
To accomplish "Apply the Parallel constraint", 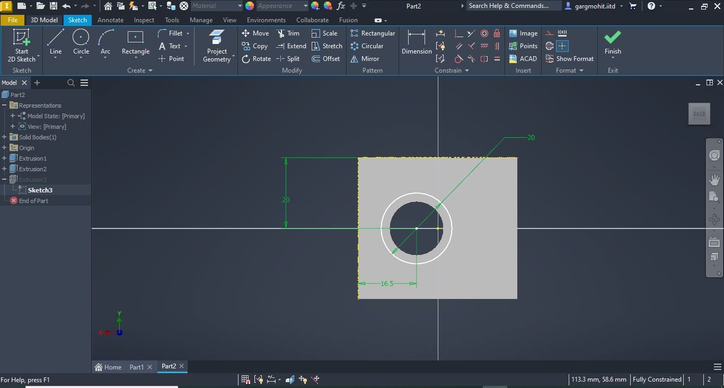I will click(458, 46).
